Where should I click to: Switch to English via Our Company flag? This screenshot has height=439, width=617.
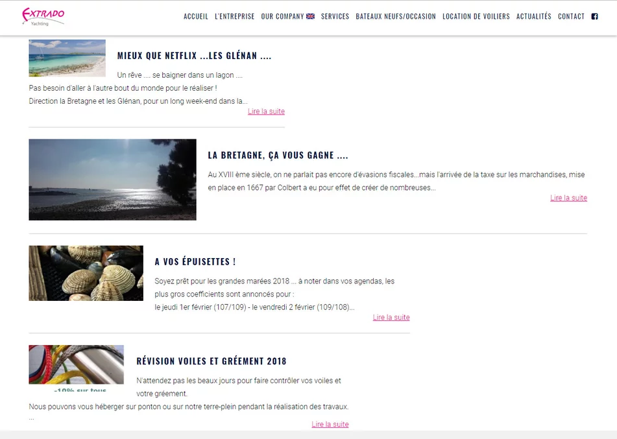310,16
